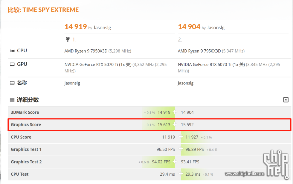Click the 94.02 FPS value
The width and height of the screenshot is (293, 184).
pyautogui.click(x=161, y=162)
